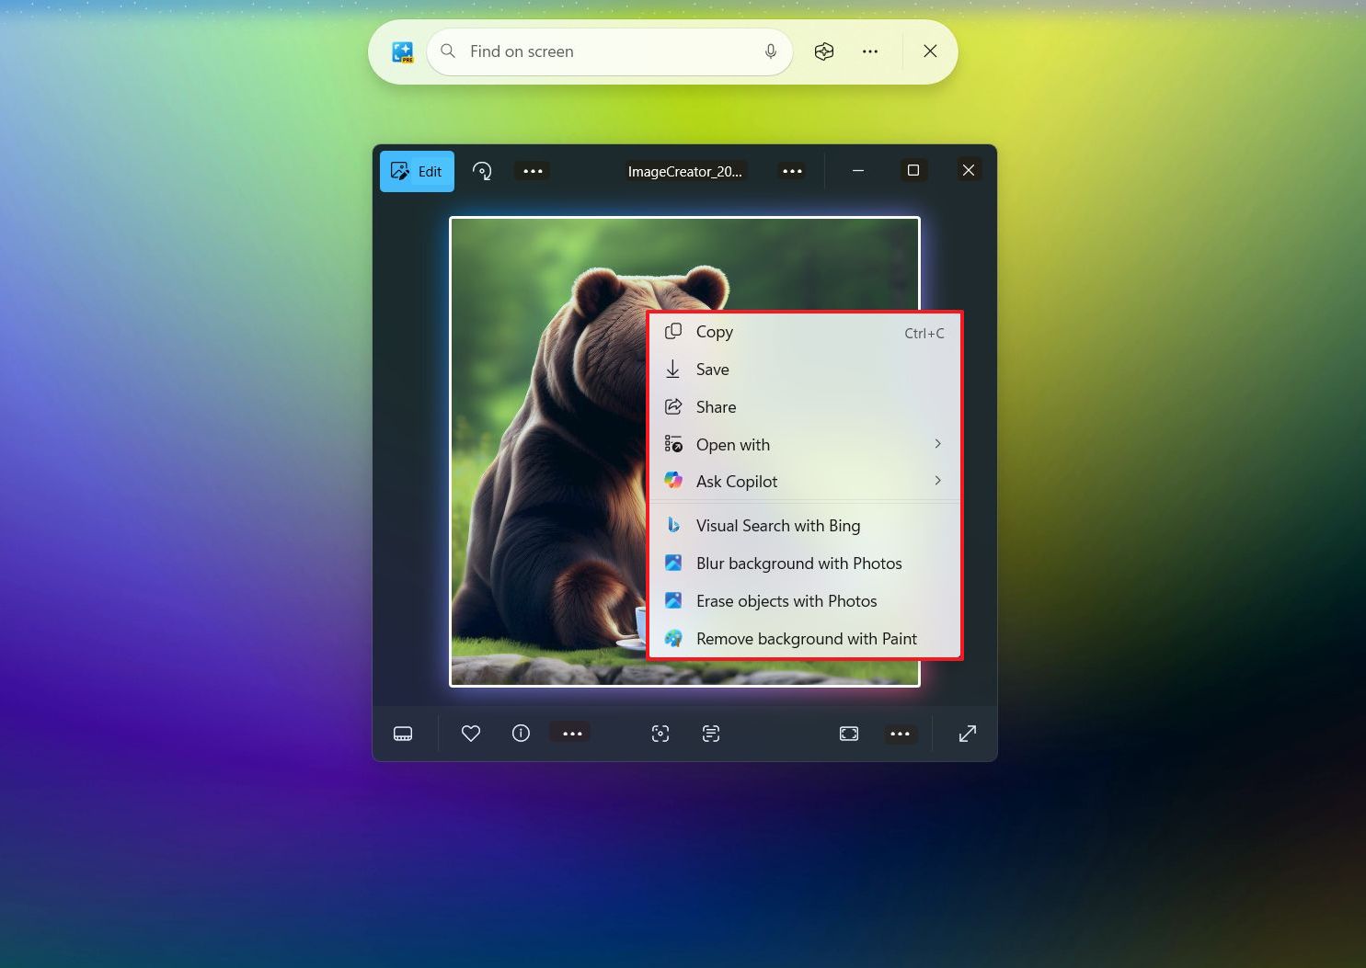
Task: Expand the Open with submenu
Action: point(732,444)
